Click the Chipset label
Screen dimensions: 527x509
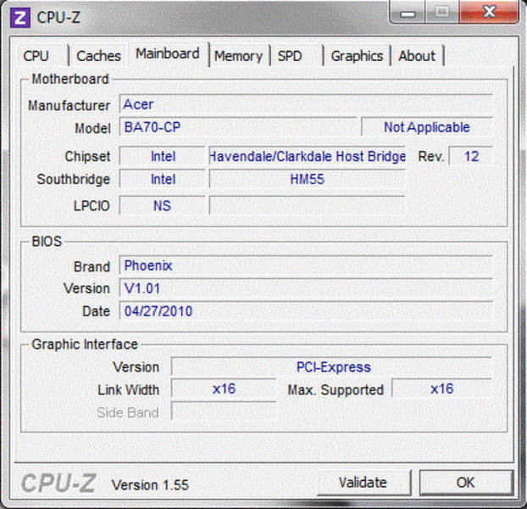87,156
